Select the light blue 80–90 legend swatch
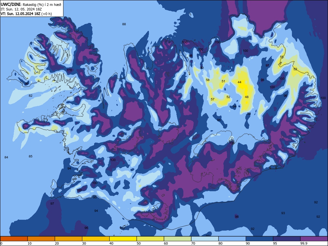 tap(232, 239)
